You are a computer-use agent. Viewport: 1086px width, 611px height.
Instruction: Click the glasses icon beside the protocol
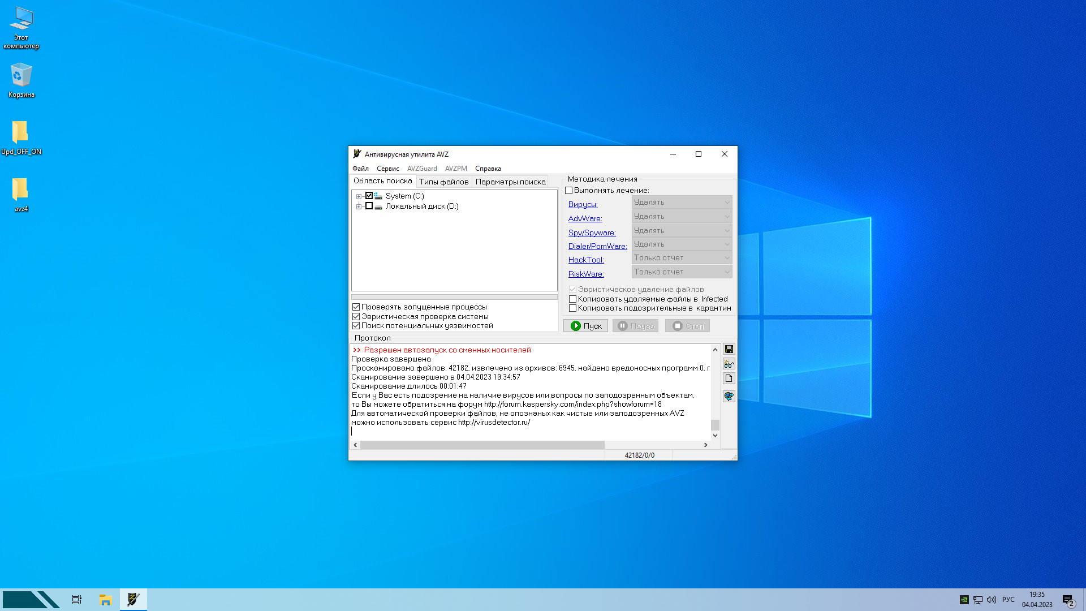[x=729, y=364]
